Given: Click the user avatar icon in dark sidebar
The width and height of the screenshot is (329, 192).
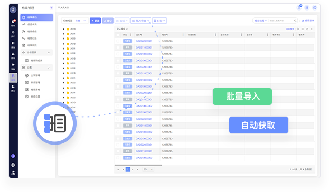Looking at the screenshot, I should (x=13, y=10).
